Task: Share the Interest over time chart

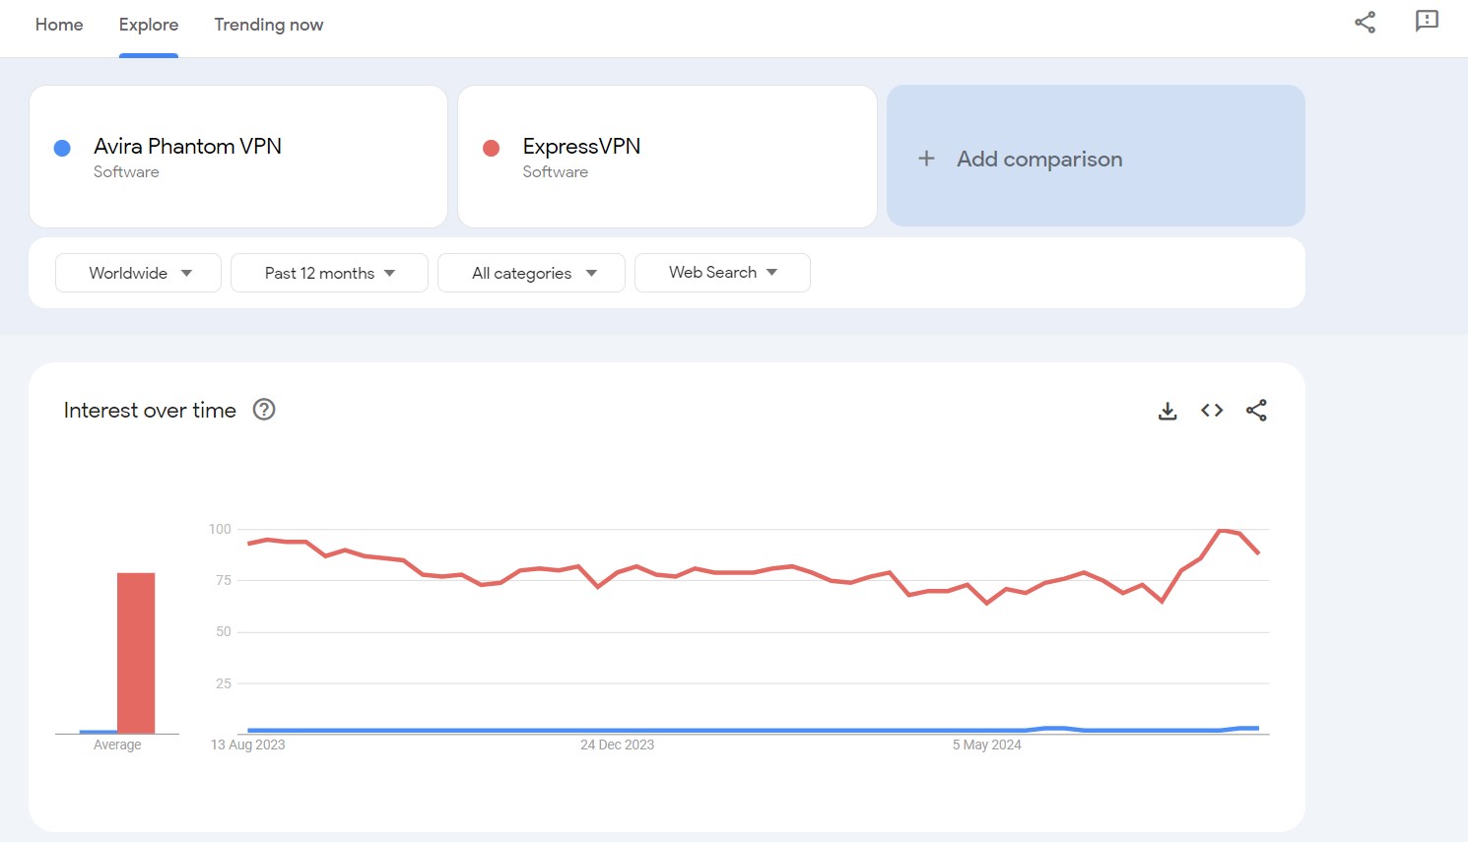Action: pyautogui.click(x=1256, y=411)
